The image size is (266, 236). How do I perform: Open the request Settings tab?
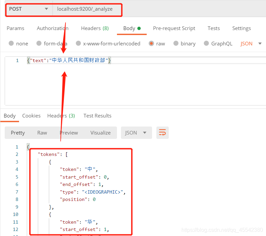(x=241, y=28)
